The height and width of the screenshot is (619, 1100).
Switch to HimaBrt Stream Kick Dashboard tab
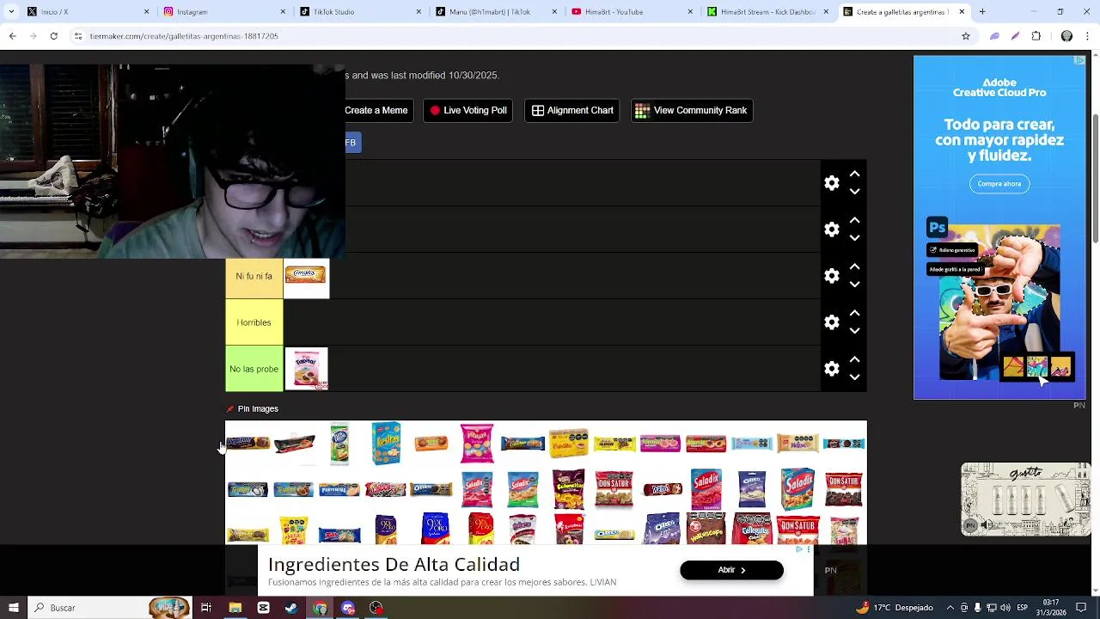tap(767, 12)
